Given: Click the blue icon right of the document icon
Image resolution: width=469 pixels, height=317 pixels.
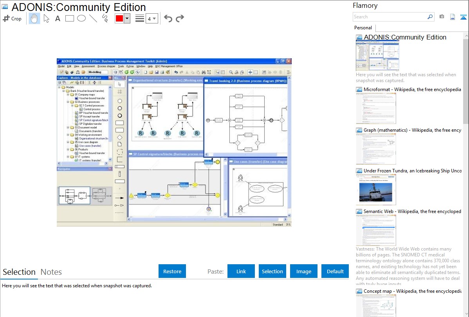Looking at the screenshot, I should [463, 17].
